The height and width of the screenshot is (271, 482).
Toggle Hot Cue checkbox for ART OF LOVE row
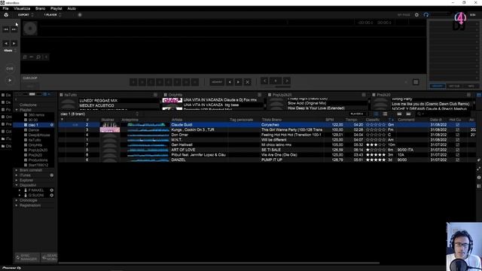pos(457,150)
